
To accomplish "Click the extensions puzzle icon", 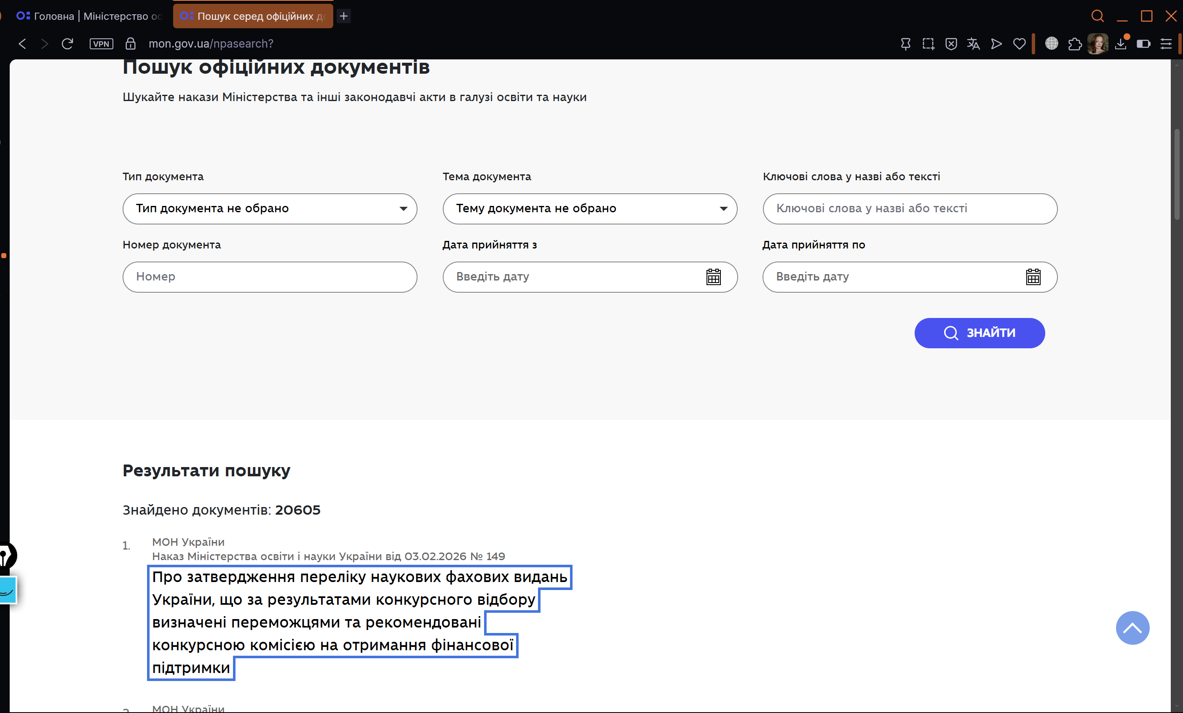I will (x=1074, y=44).
